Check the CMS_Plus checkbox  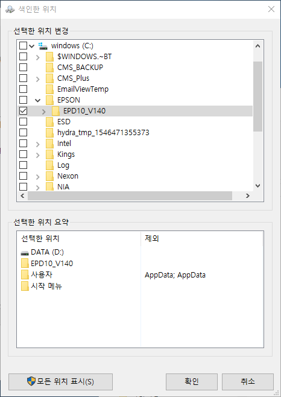[x=23, y=78]
